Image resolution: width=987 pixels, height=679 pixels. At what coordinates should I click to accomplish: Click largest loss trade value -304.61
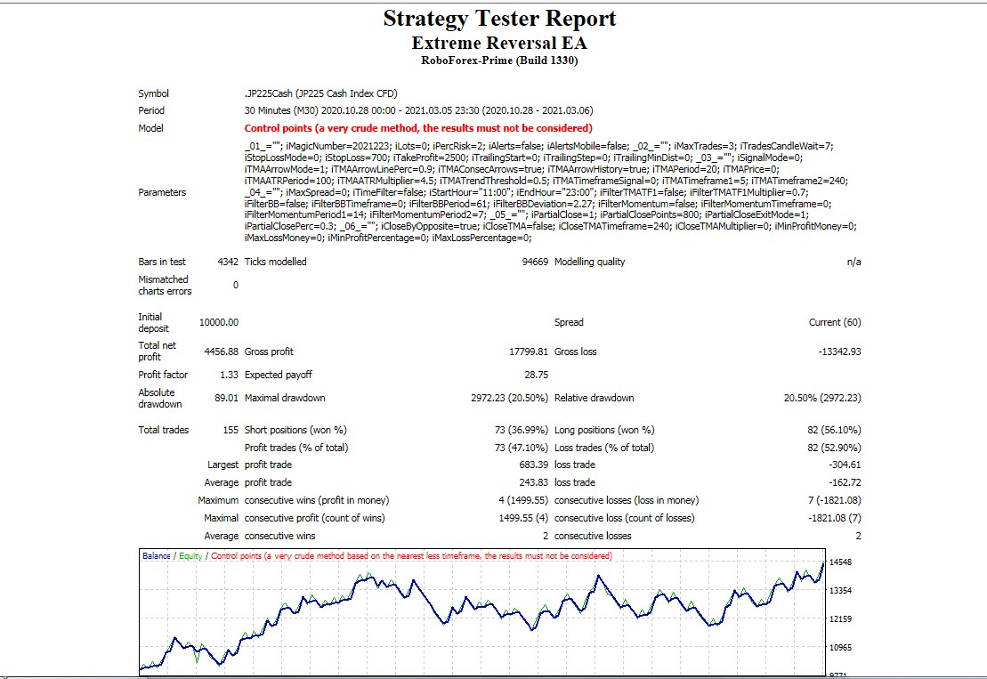pyautogui.click(x=845, y=465)
